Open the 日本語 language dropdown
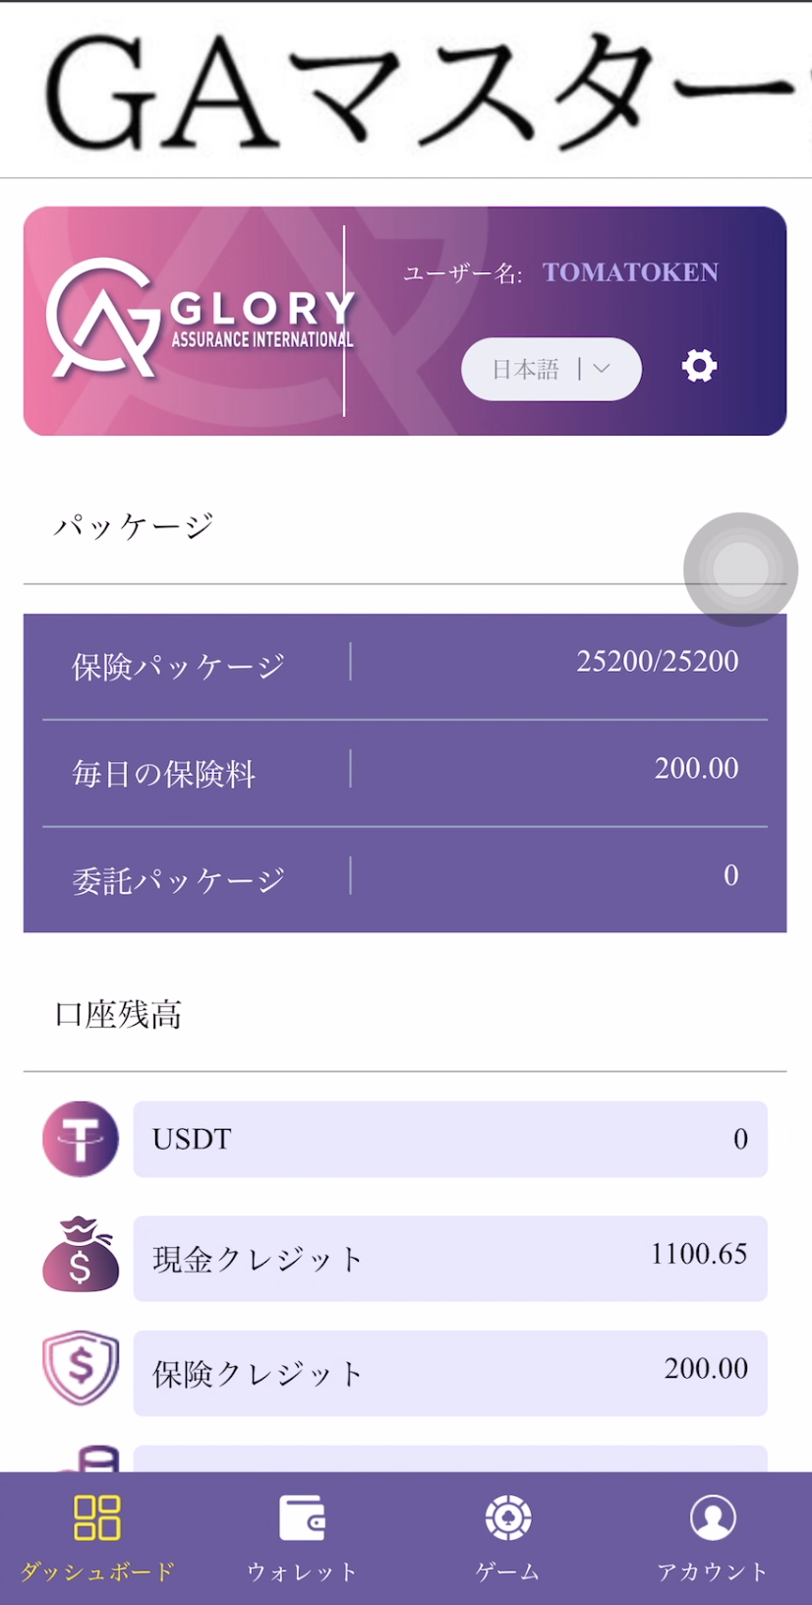The height and width of the screenshot is (1605, 812). [x=551, y=369]
